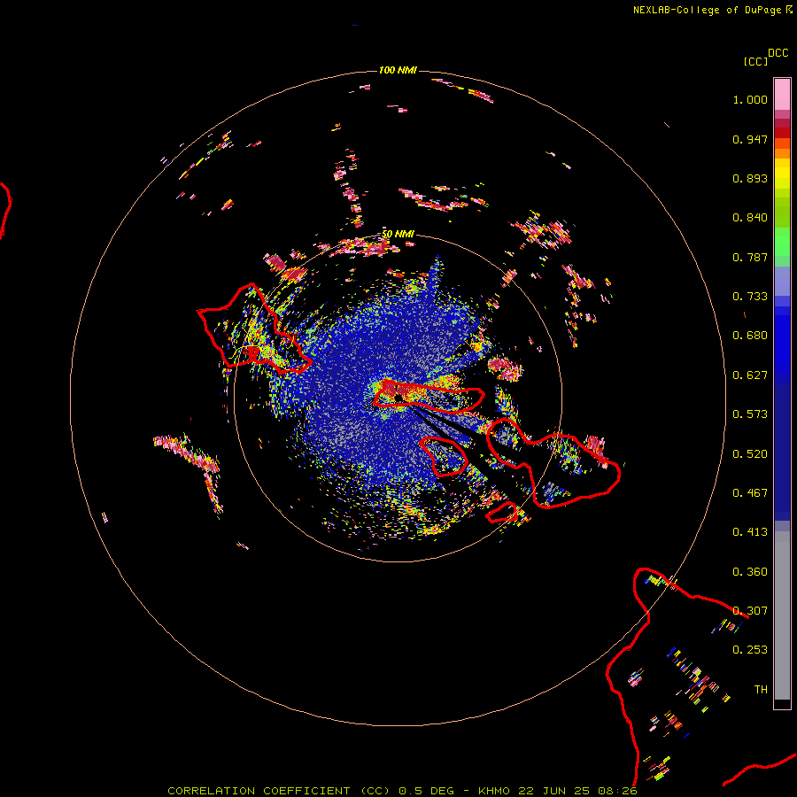The width and height of the screenshot is (797, 797).
Task: Click the [CC] legend unit label
Action: pos(755,61)
